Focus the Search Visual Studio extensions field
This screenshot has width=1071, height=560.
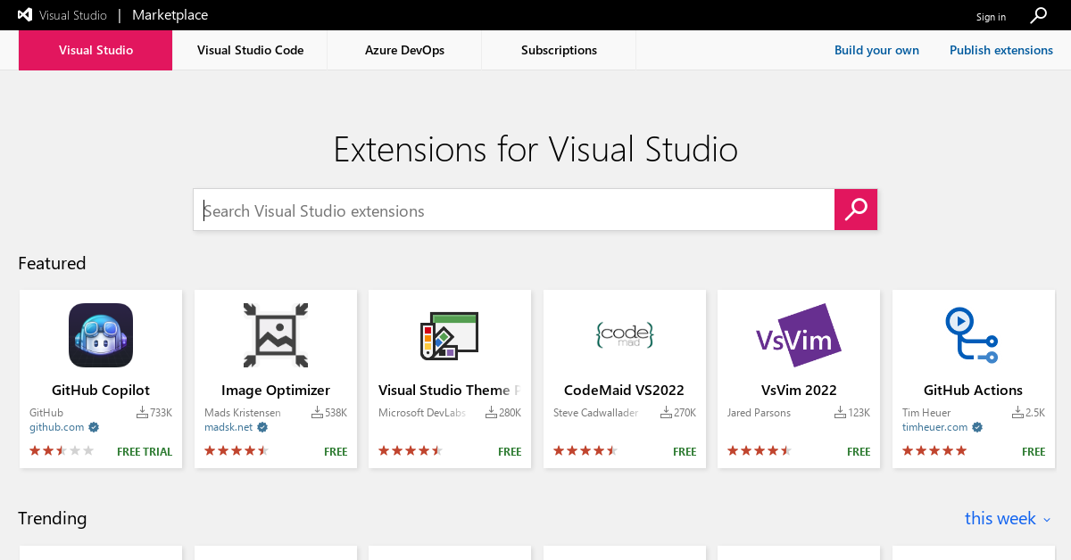[513, 210]
